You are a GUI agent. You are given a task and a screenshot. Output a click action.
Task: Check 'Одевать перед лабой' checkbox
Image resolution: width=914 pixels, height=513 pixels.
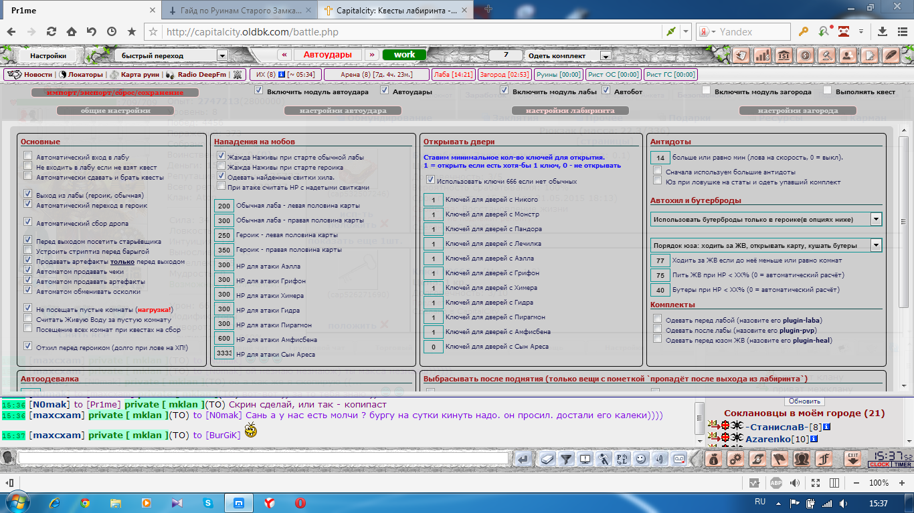[x=658, y=319]
